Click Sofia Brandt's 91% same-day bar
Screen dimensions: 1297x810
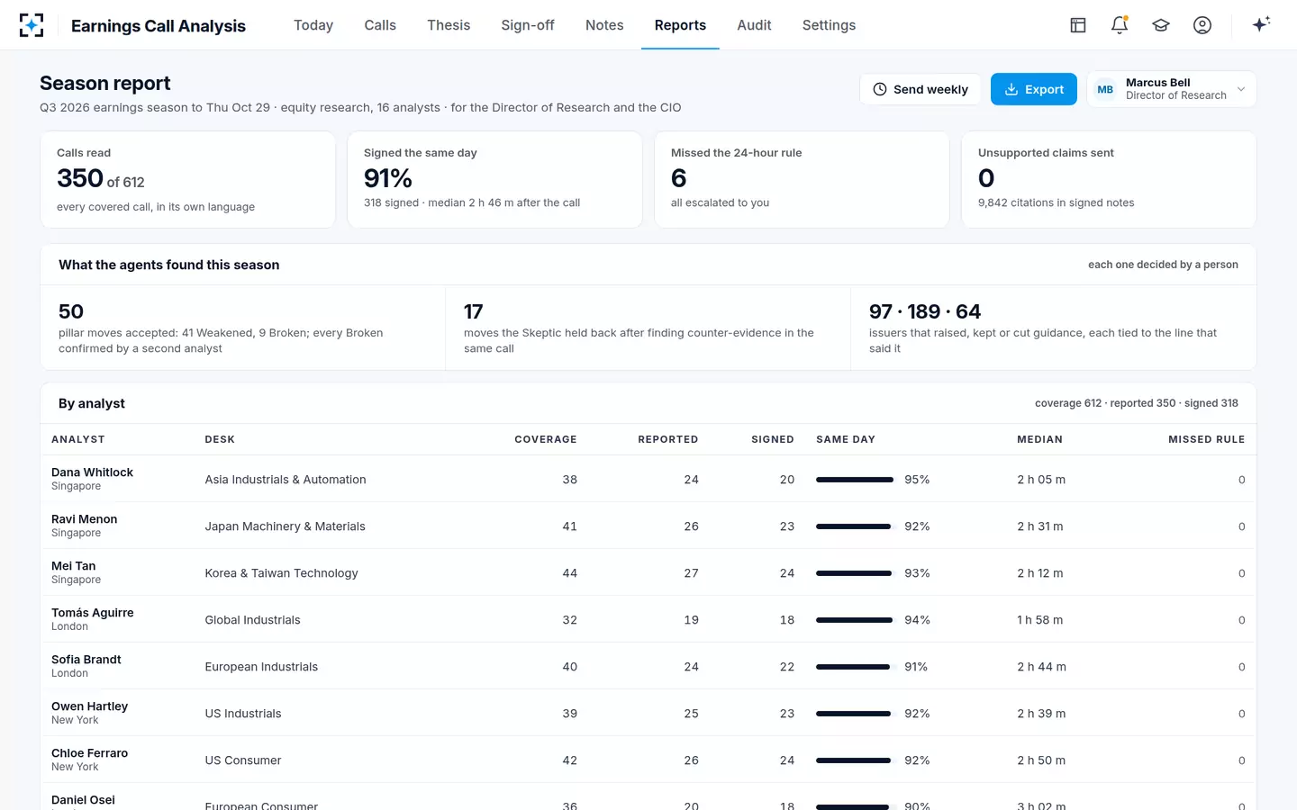click(x=855, y=667)
